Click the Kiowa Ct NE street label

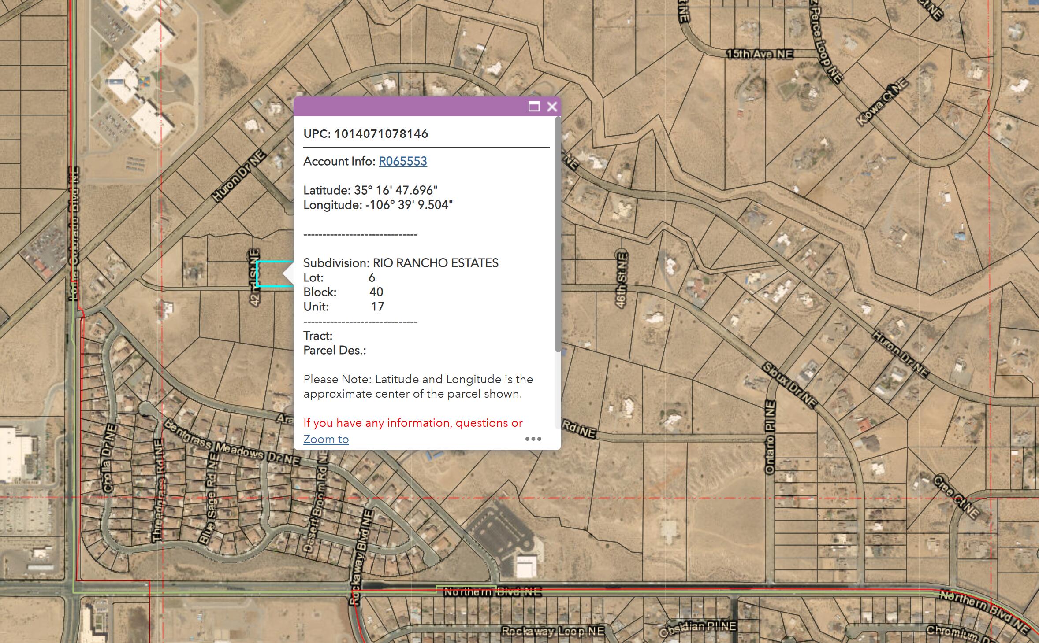point(883,101)
